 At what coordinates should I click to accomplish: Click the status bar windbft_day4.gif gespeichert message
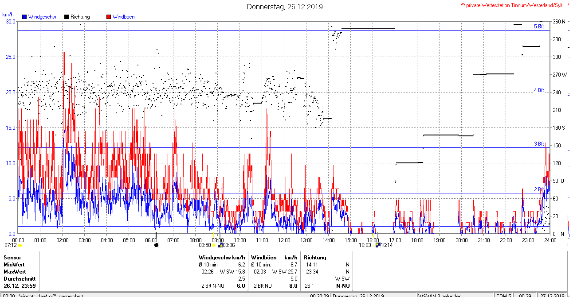43,295
